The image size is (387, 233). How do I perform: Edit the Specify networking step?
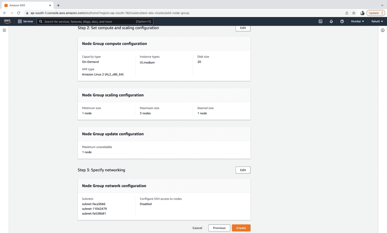click(x=243, y=170)
